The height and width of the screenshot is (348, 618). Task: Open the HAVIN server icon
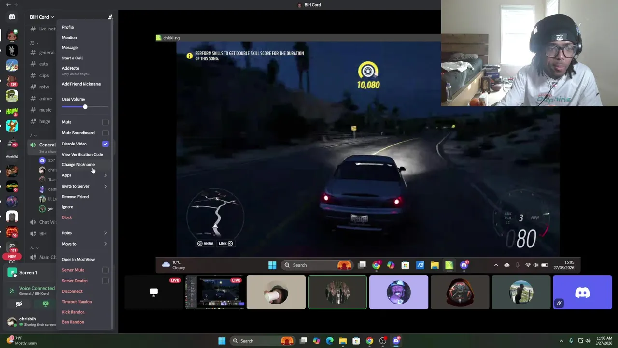(12, 111)
